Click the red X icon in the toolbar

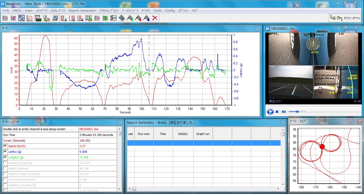tap(155, 18)
